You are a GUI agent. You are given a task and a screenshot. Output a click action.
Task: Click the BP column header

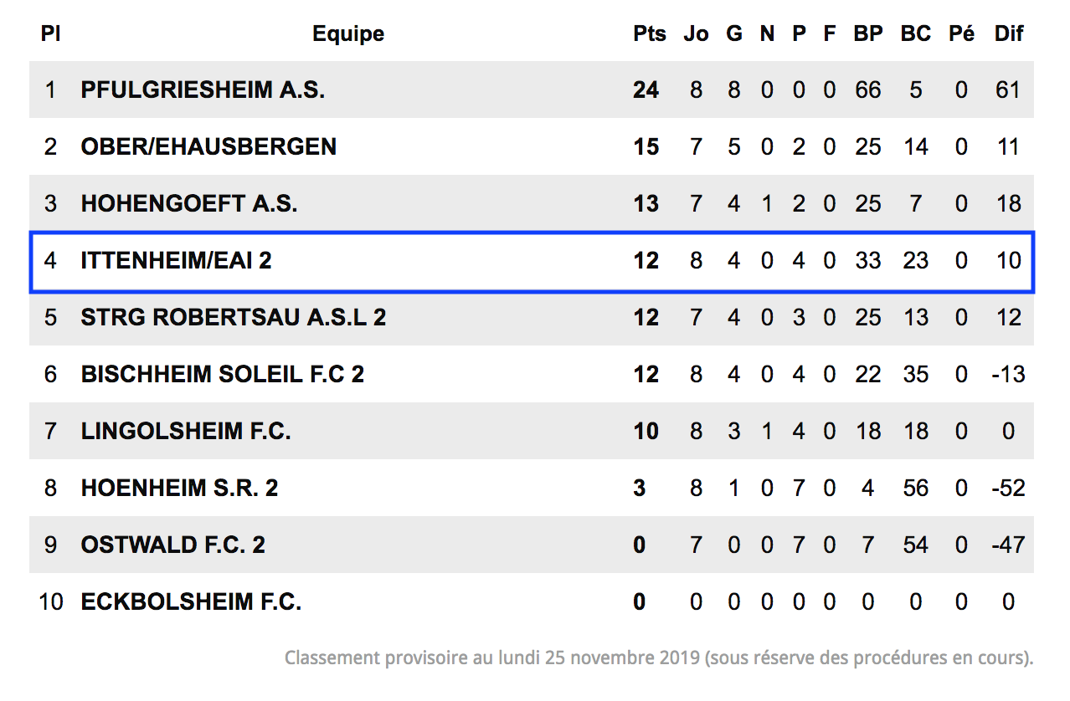point(868,33)
